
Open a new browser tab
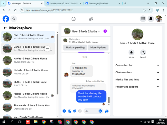(125, 3)
